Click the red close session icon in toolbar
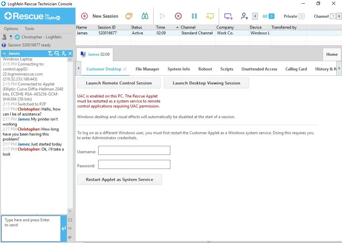Viewport: 342px width, 243px height. (x=178, y=16)
